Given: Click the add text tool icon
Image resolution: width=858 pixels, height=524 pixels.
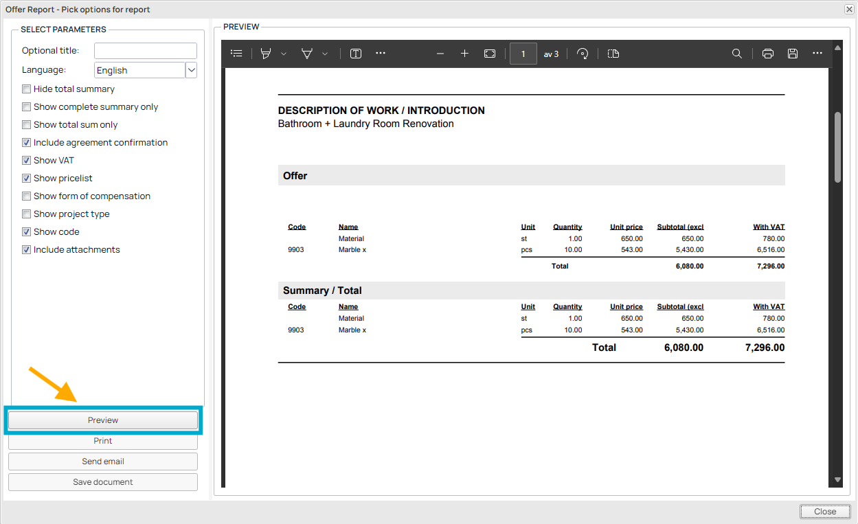Looking at the screenshot, I should 356,54.
